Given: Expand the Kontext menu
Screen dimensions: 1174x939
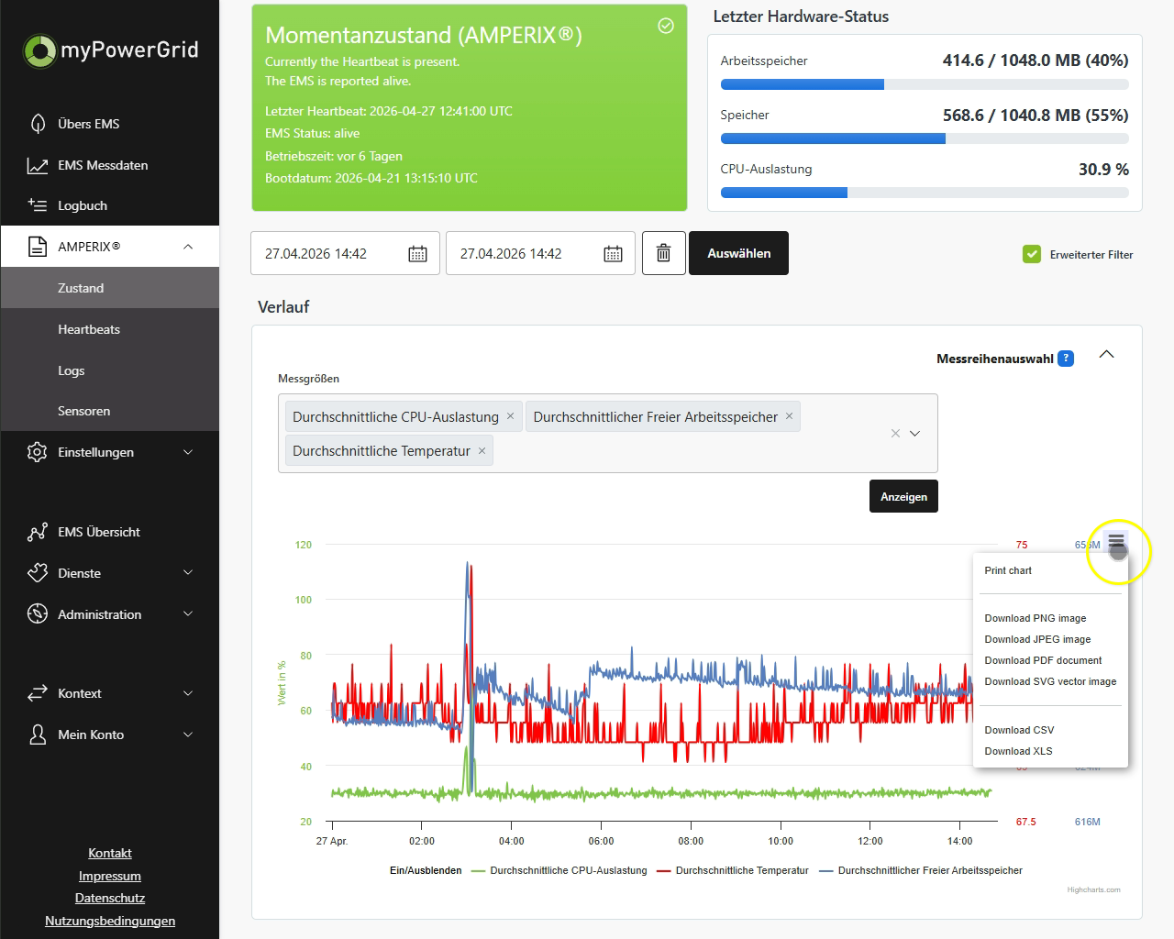Looking at the screenshot, I should pyautogui.click(x=188, y=693).
